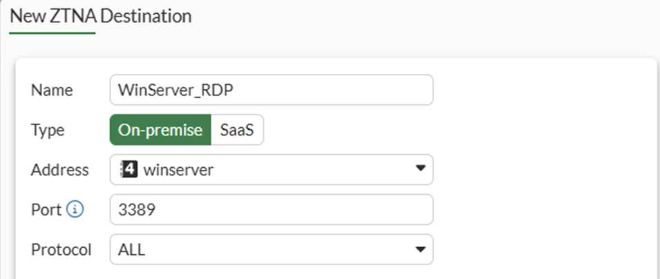Click the winserver address selection
The height and width of the screenshot is (279, 660).
tap(178, 170)
